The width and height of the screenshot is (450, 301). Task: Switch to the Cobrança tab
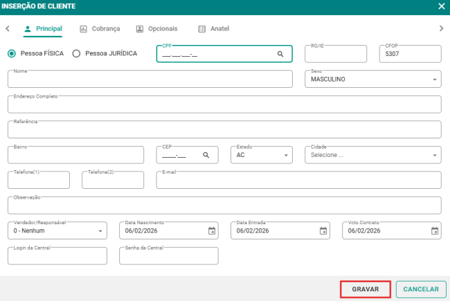[100, 28]
